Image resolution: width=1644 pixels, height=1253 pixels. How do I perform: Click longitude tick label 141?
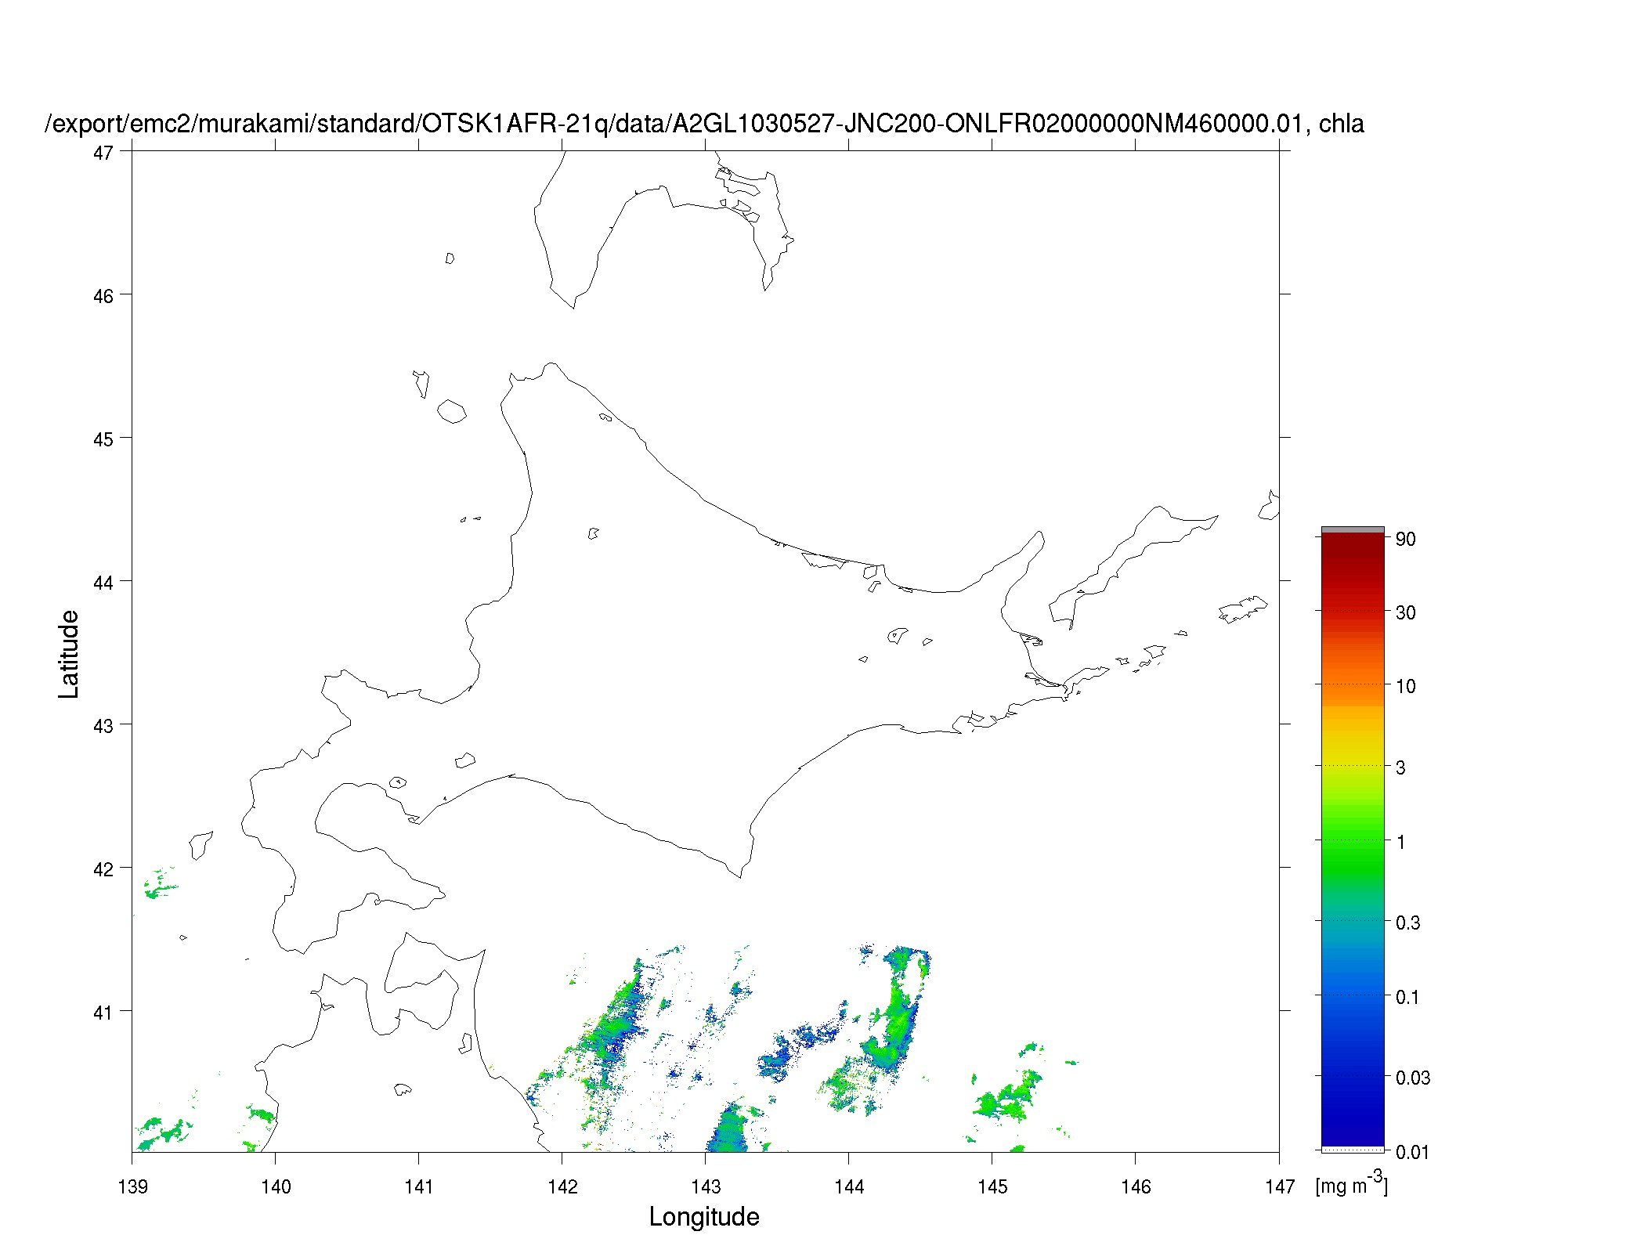pos(419,1186)
